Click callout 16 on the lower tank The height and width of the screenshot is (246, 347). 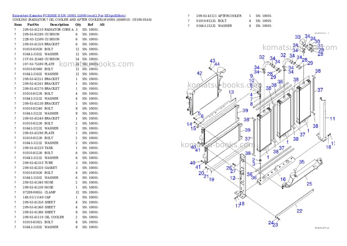[x=283, y=179]
